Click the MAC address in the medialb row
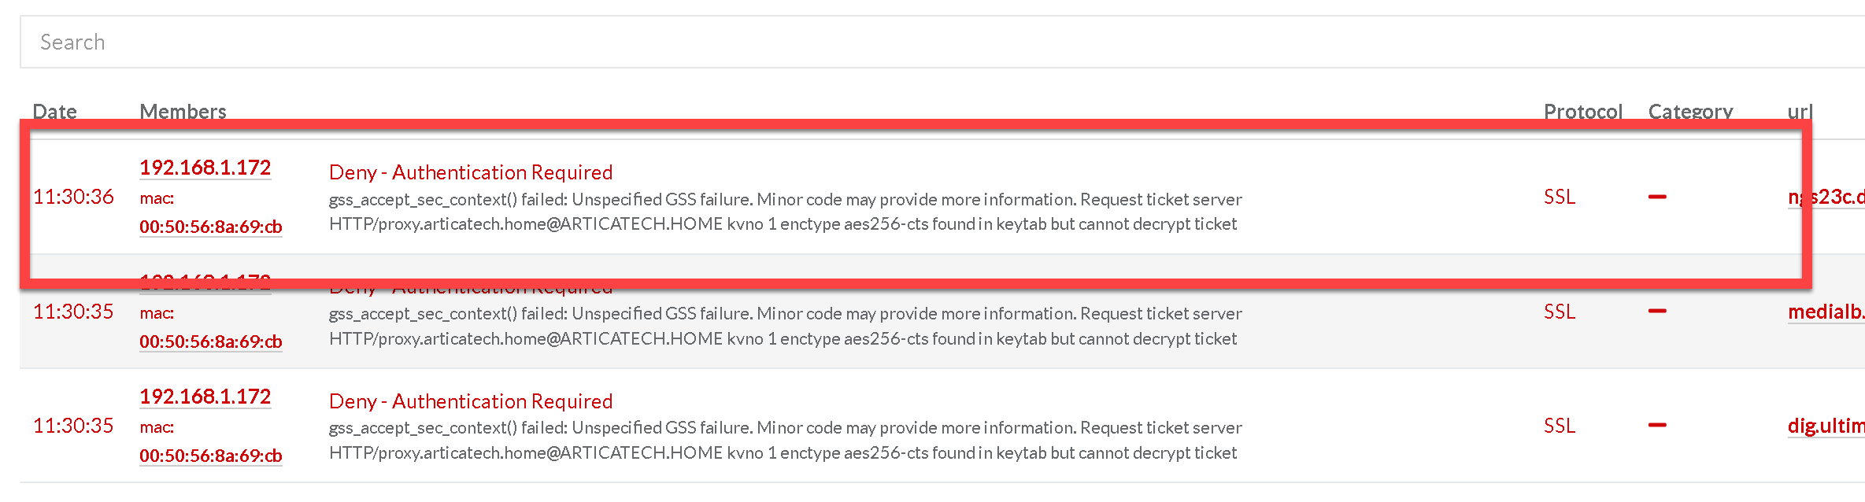This screenshot has width=1865, height=502. tap(210, 341)
